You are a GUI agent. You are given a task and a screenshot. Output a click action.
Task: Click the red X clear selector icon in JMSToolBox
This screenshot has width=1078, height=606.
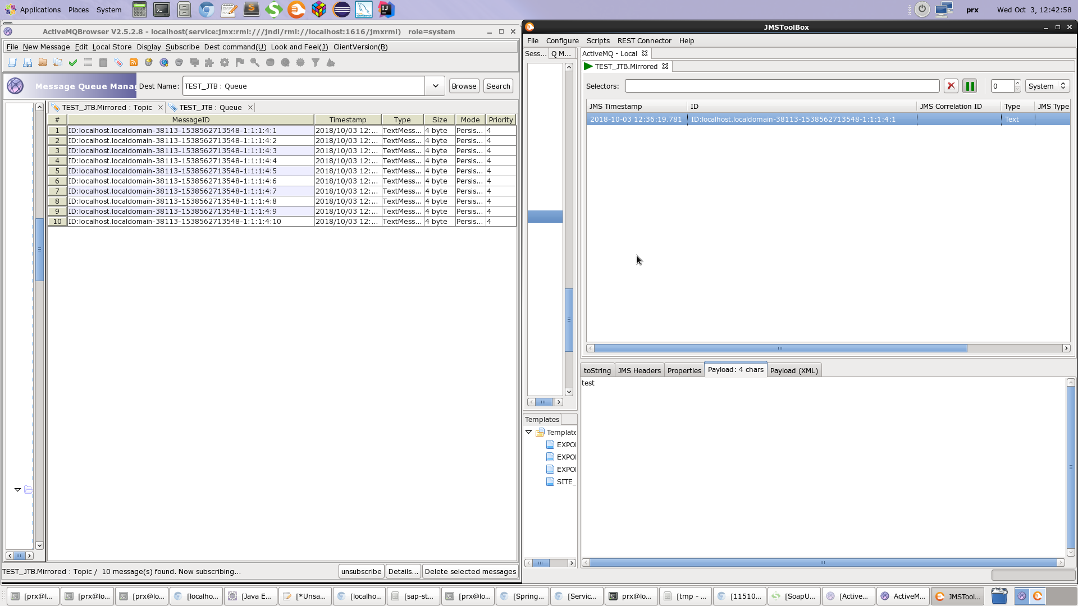[951, 85]
